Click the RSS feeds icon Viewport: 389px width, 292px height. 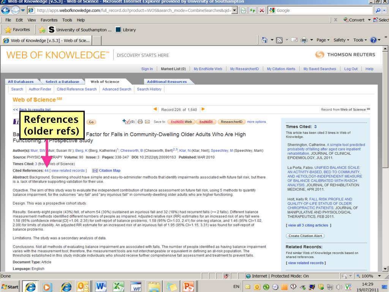(279, 40)
